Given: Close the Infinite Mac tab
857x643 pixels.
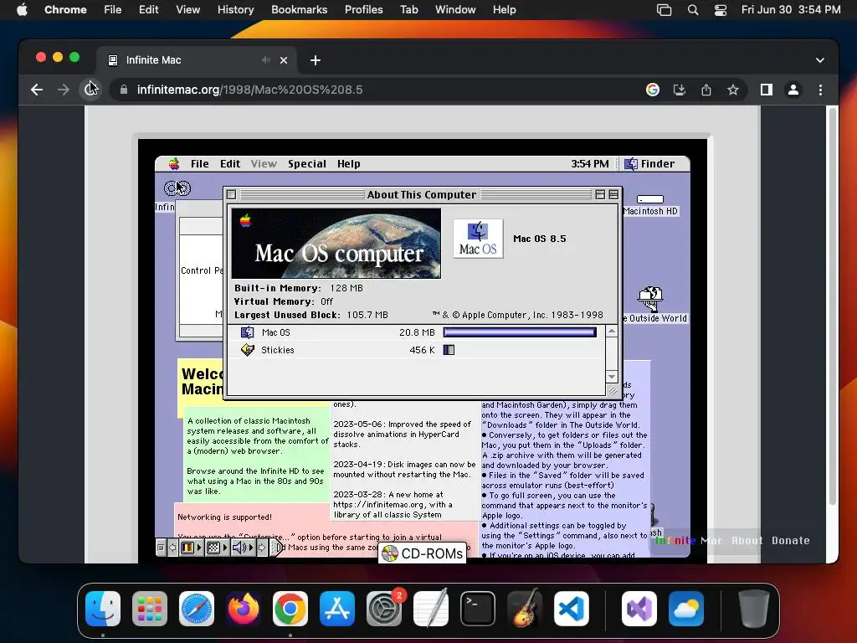Looking at the screenshot, I should coord(284,60).
